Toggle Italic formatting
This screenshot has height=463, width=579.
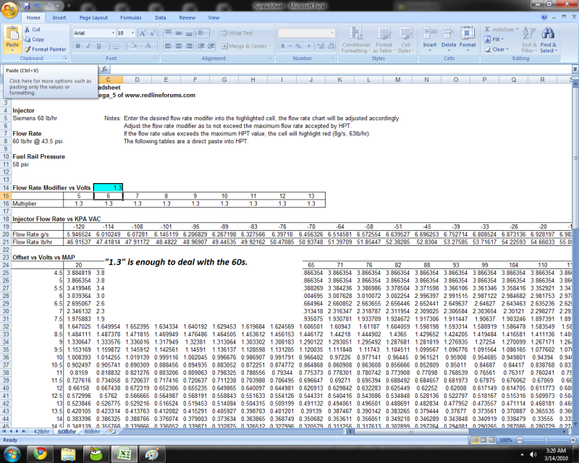point(88,46)
